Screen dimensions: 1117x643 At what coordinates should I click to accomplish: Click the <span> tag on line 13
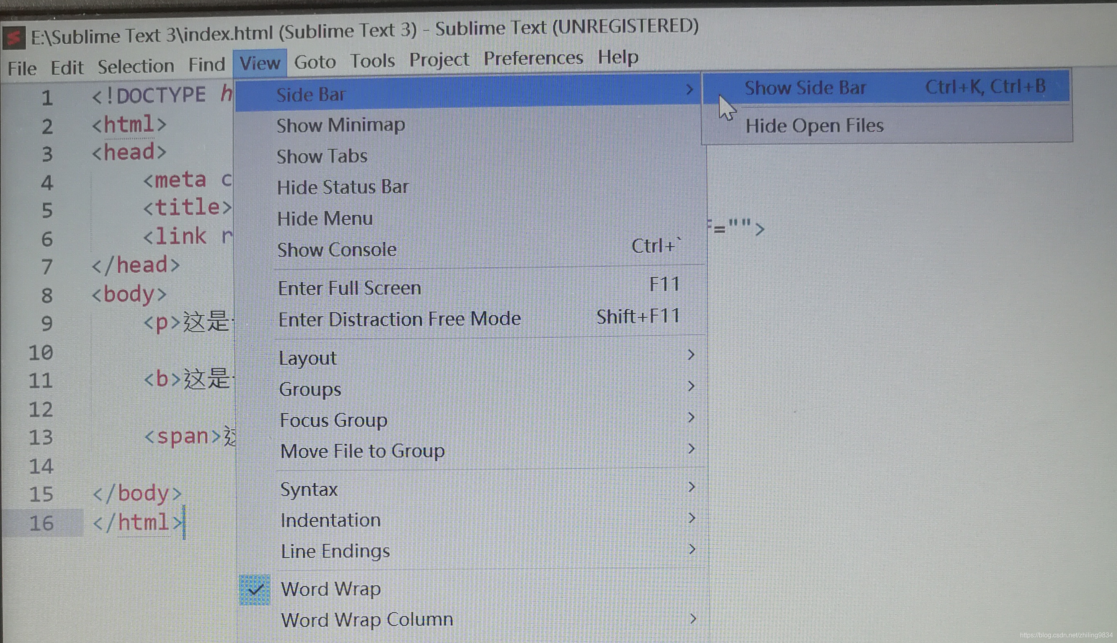tap(182, 437)
